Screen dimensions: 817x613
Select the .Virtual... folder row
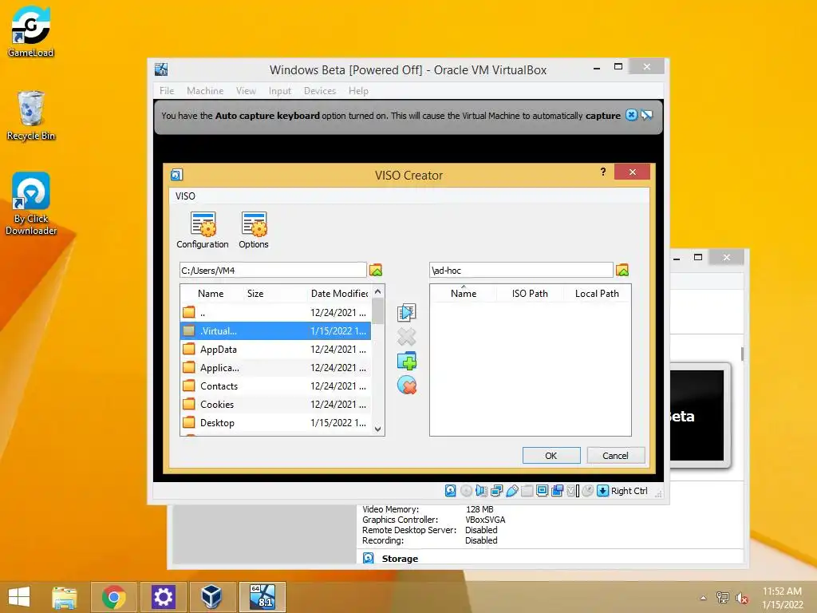(275, 331)
